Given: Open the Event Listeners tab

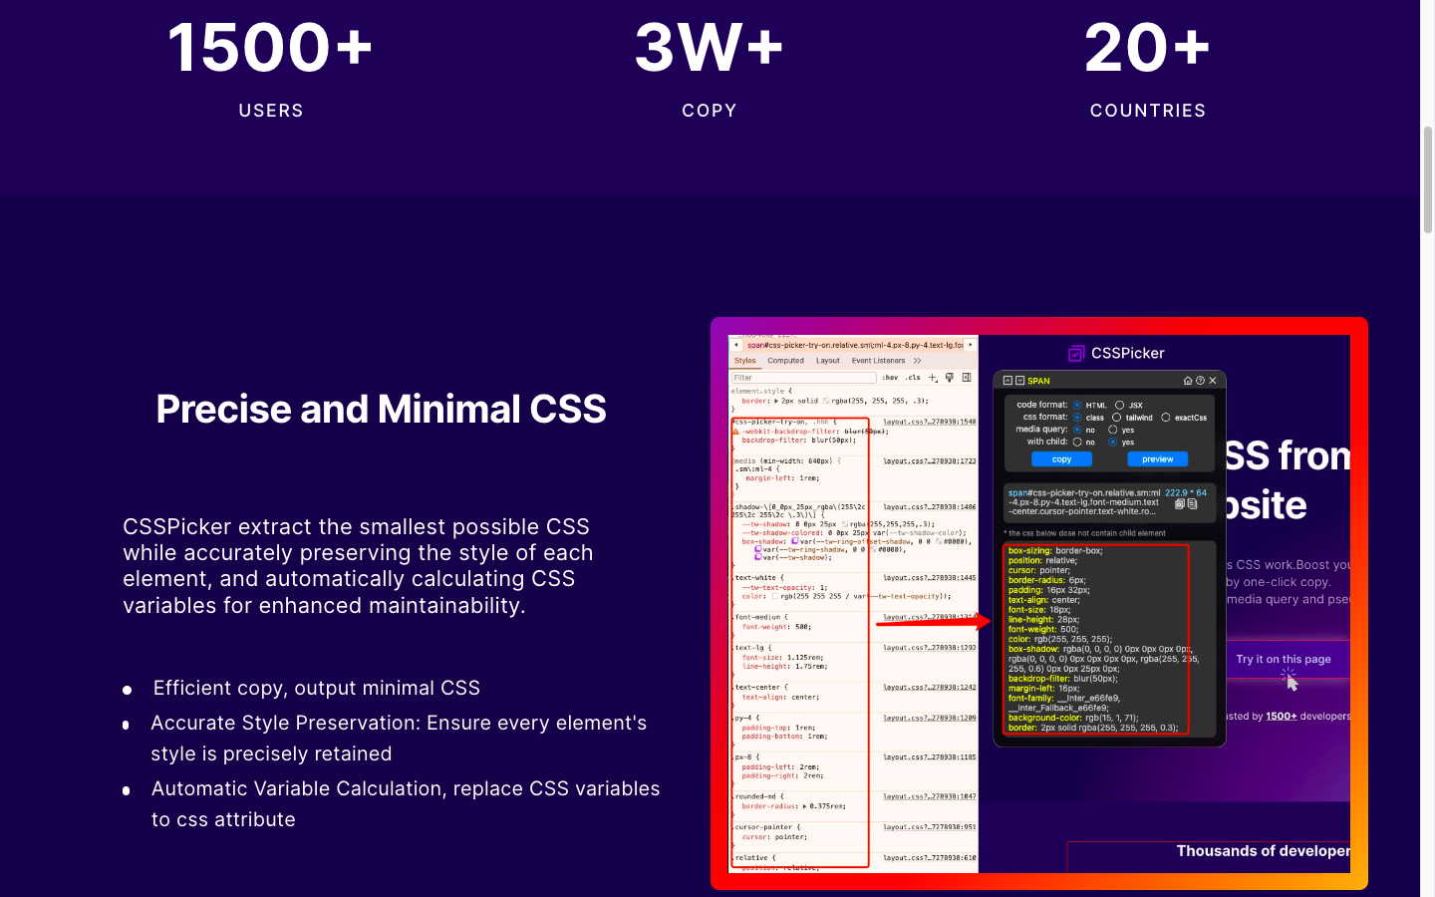Looking at the screenshot, I should point(878,361).
